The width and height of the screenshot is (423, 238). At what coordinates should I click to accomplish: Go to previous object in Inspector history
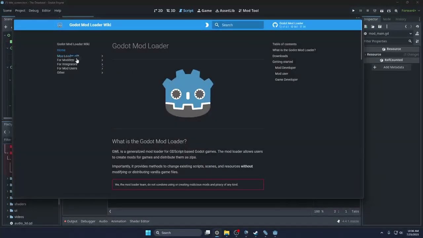coord(406,26)
